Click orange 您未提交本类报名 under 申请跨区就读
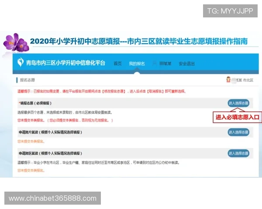 [31, 170]
